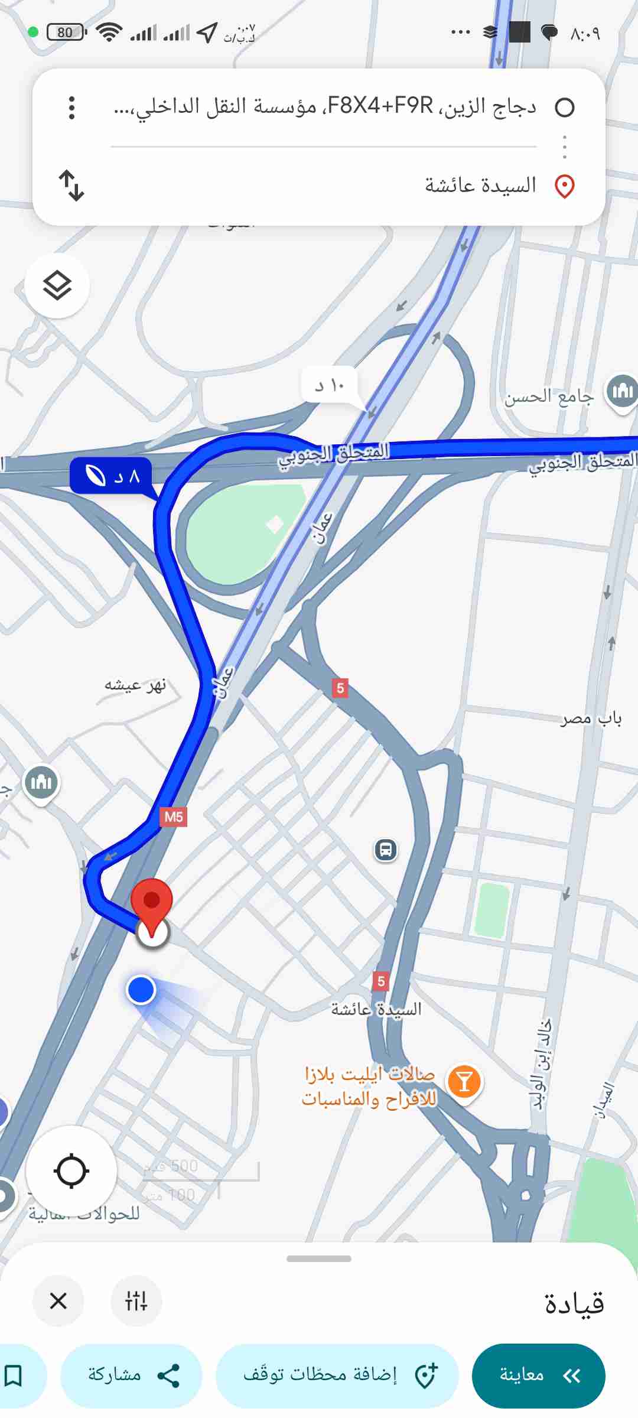Expand bottom sheet using drag handle
Viewport: 638px width, 1418px height.
pyautogui.click(x=319, y=1258)
